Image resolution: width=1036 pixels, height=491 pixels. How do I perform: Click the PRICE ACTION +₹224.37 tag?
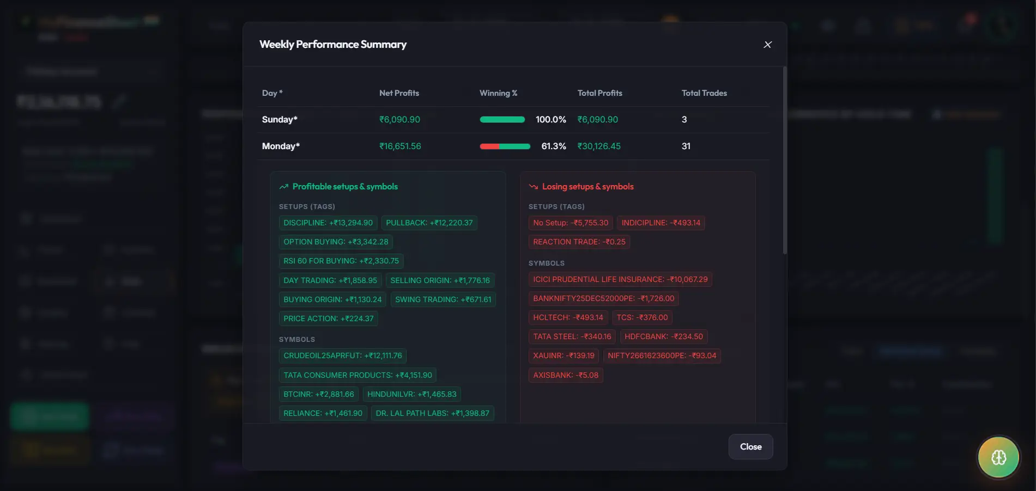tap(329, 318)
